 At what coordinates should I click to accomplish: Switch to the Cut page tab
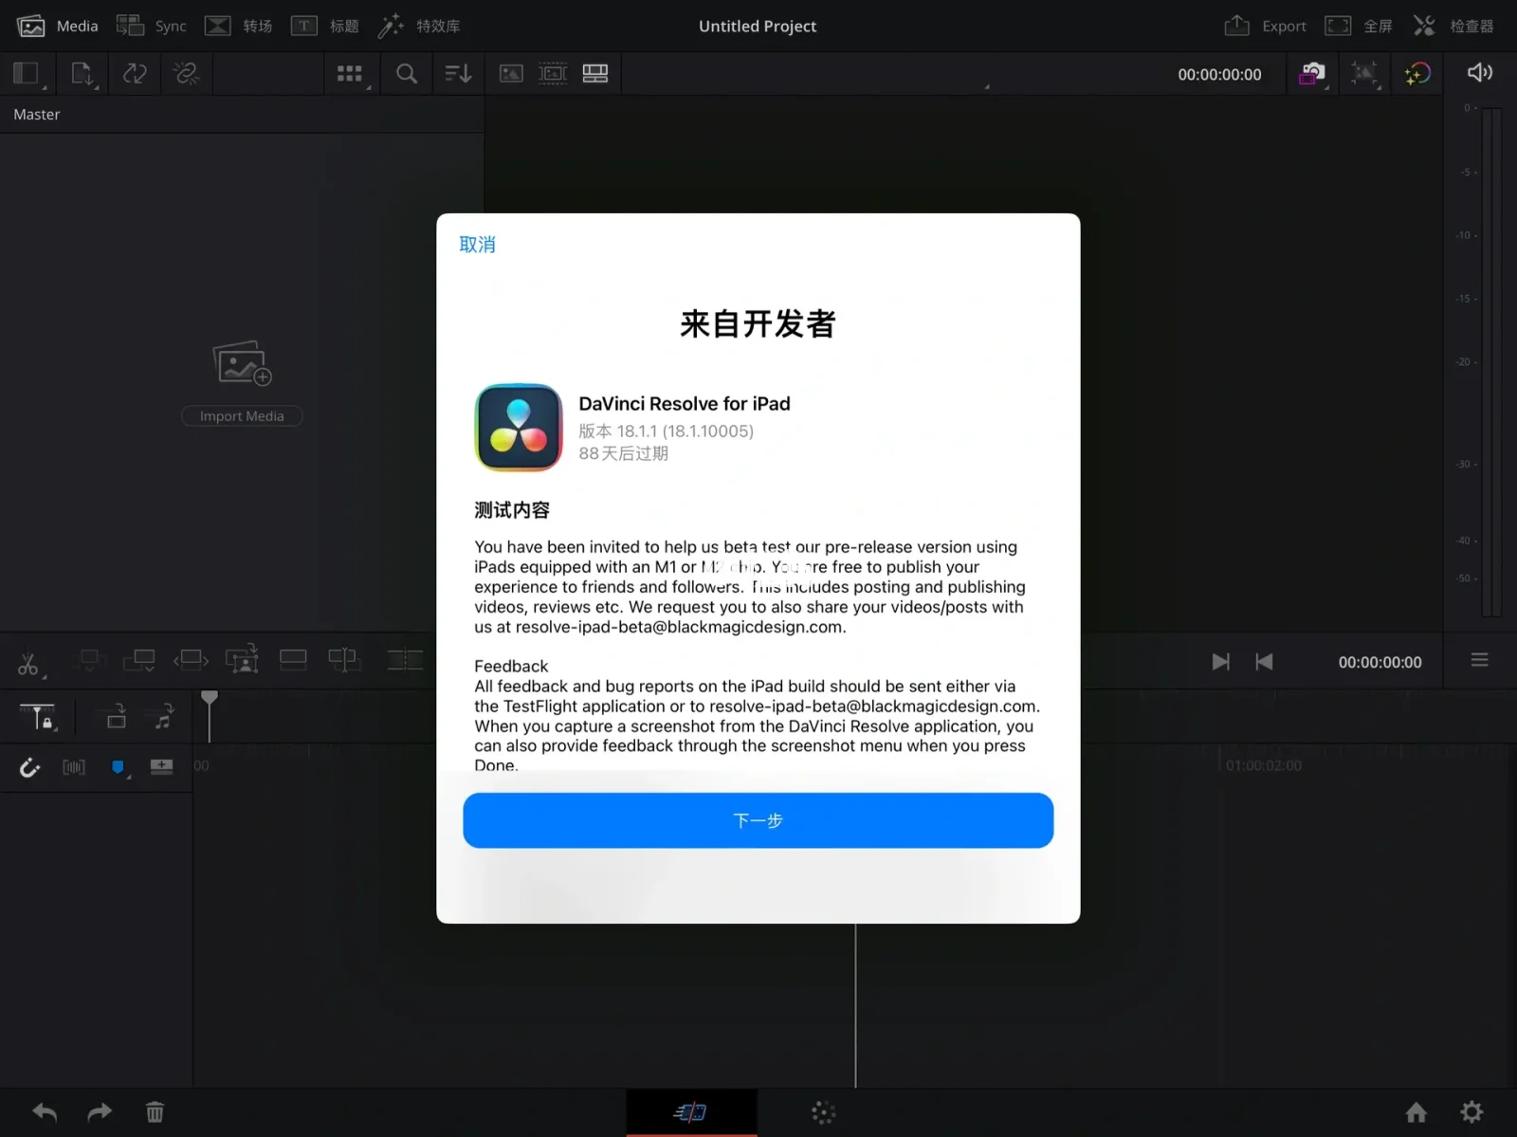[x=691, y=1112]
